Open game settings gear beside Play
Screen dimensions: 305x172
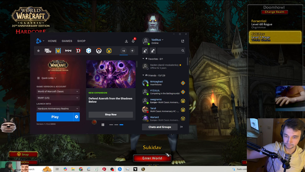77,117
